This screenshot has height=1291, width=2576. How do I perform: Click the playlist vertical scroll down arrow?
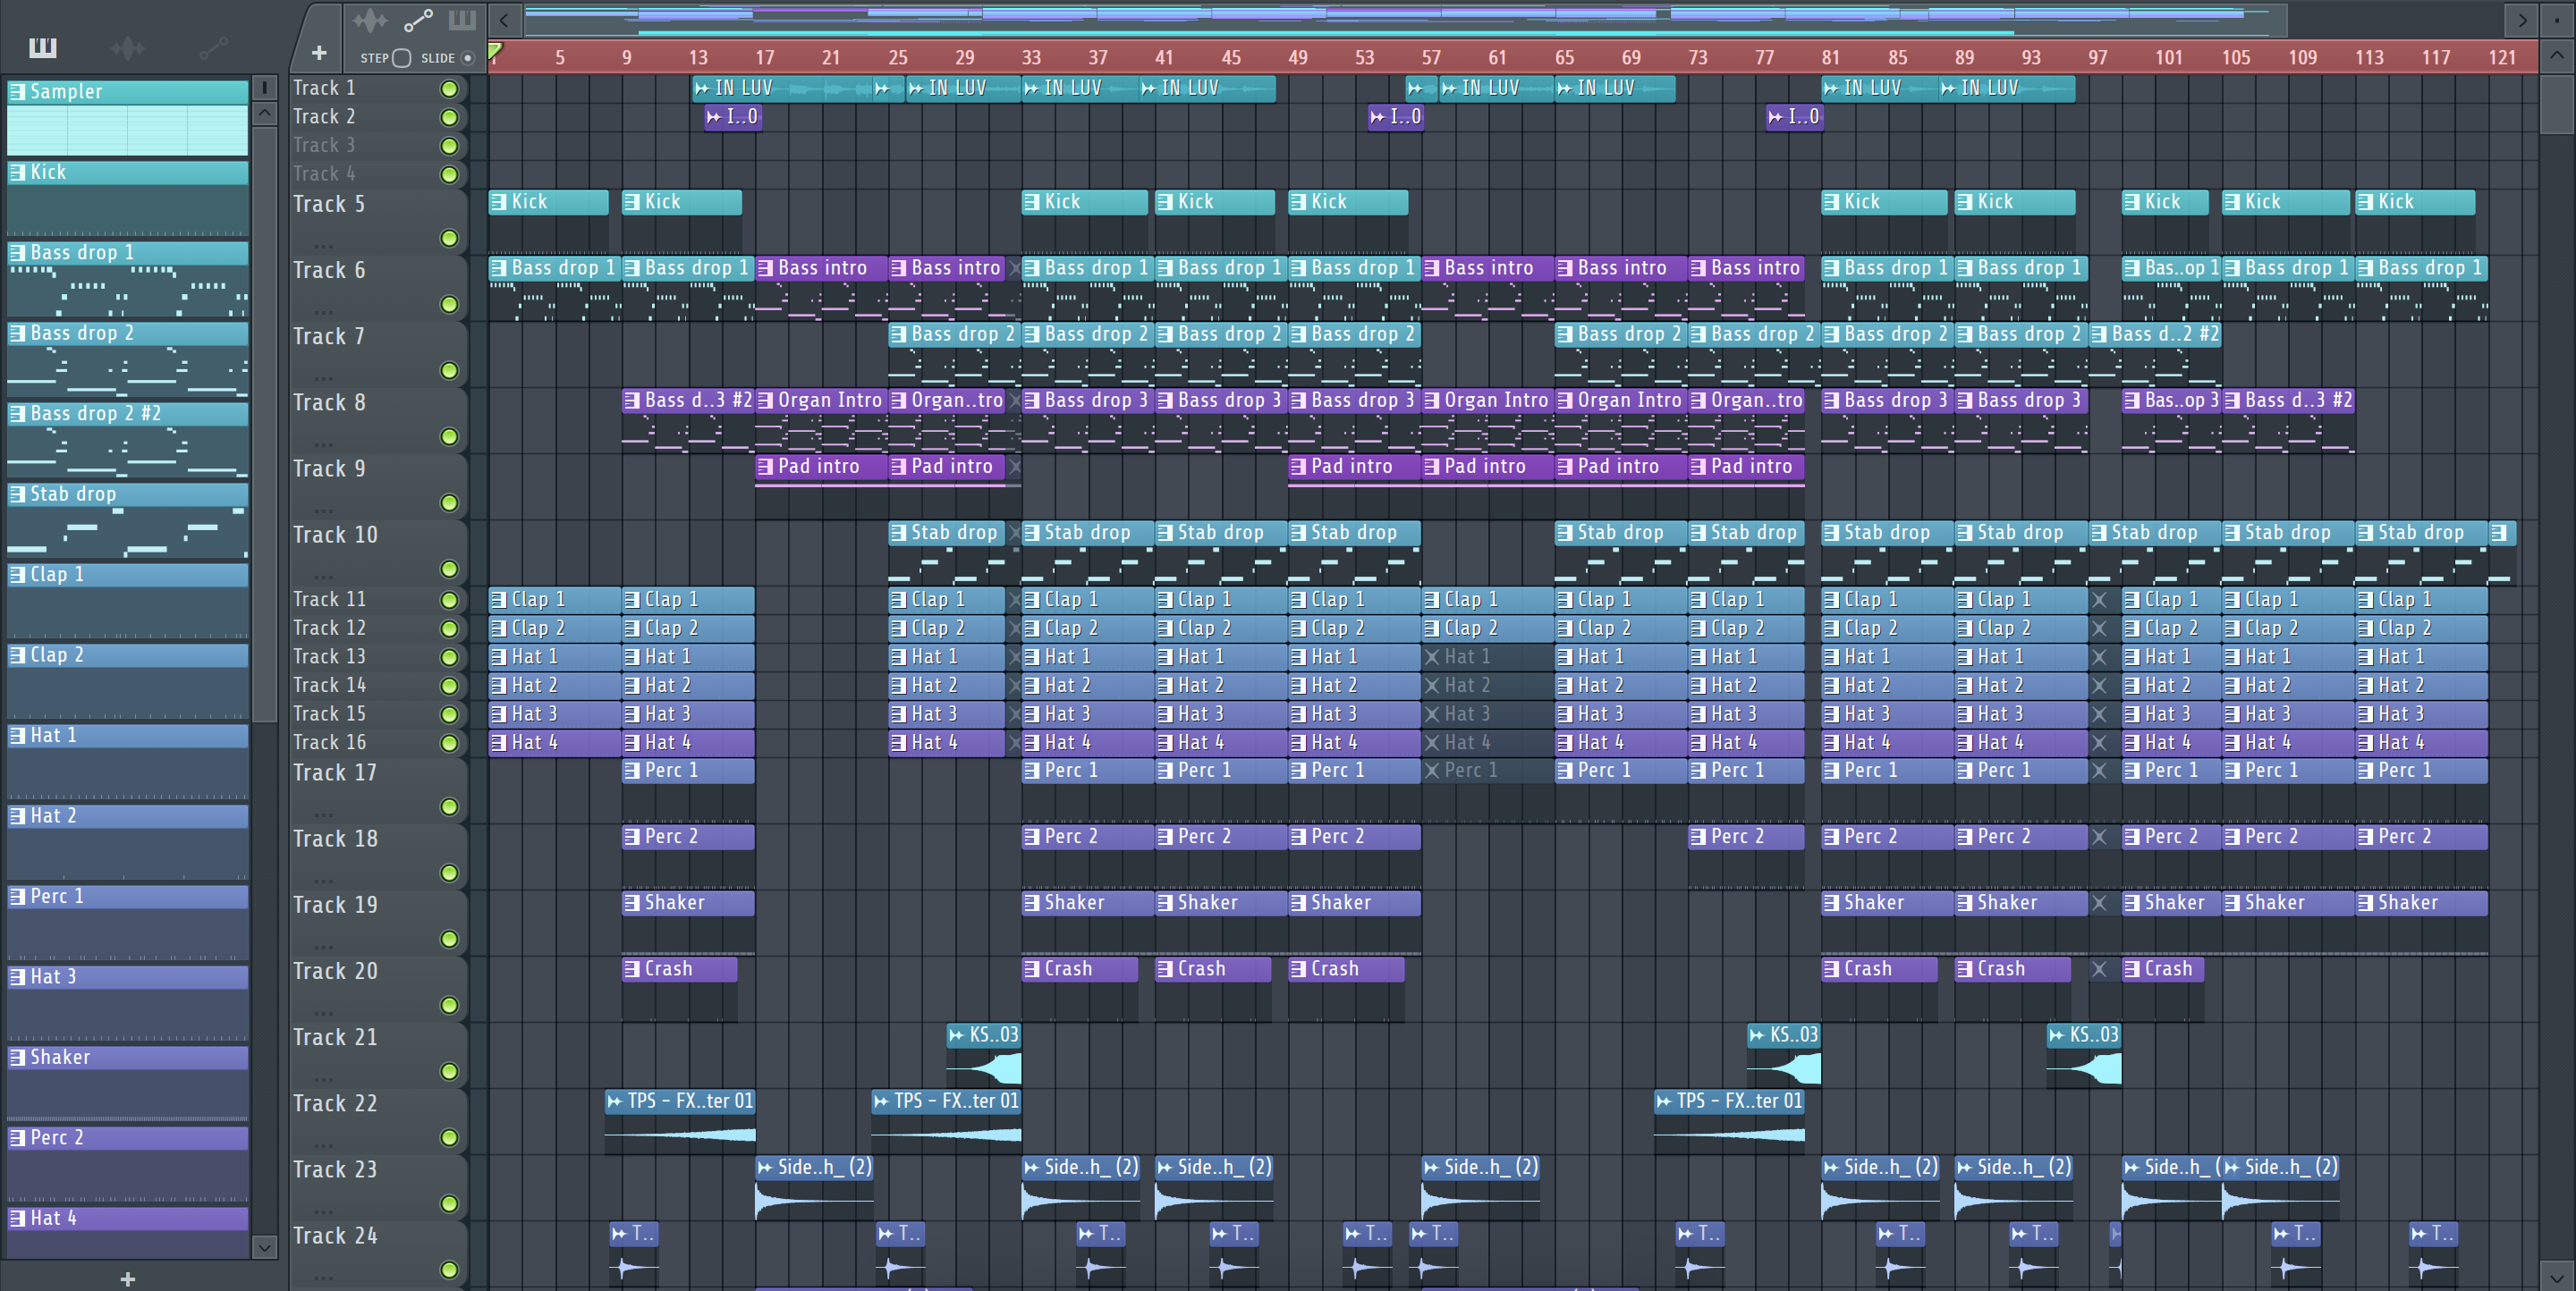click(2557, 1276)
